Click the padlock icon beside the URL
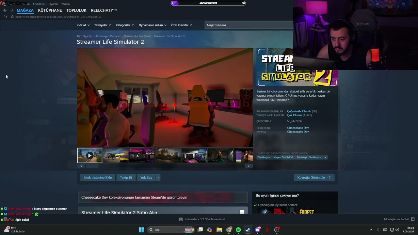 click(x=12, y=17)
